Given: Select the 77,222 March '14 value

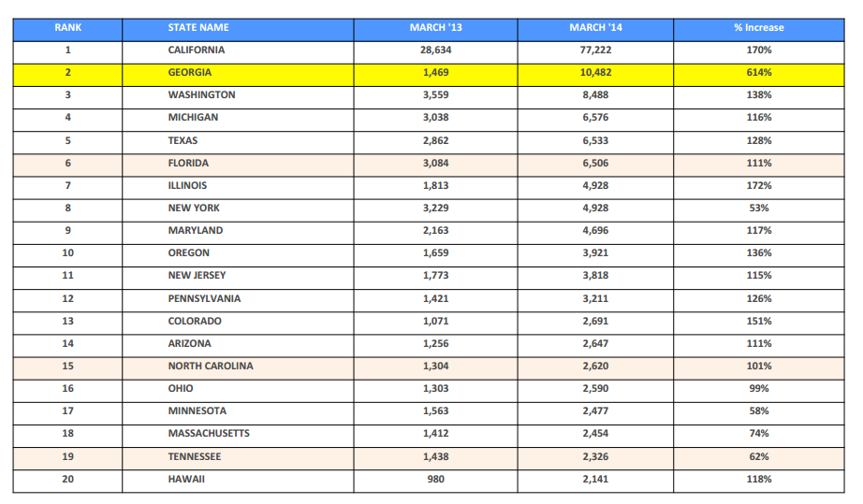Looking at the screenshot, I should 595,50.
